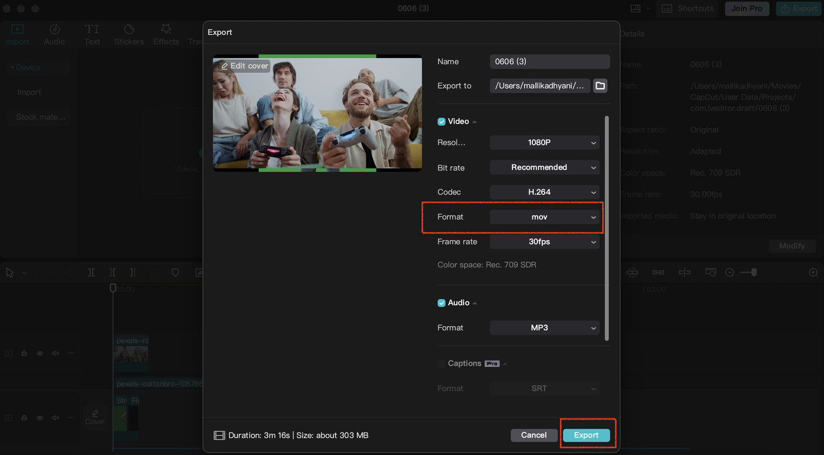Image resolution: width=824 pixels, height=455 pixels.
Task: Click the playhead marker at 00:00
Action: coord(113,288)
